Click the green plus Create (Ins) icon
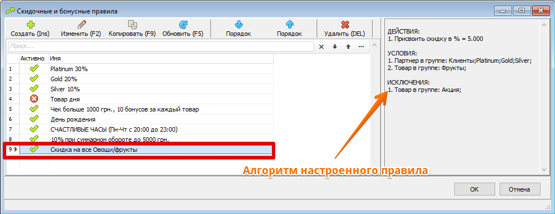 [30, 25]
